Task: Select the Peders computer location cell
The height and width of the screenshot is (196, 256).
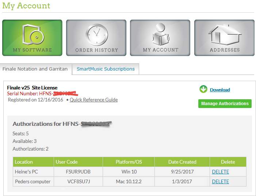Action: click(x=34, y=181)
